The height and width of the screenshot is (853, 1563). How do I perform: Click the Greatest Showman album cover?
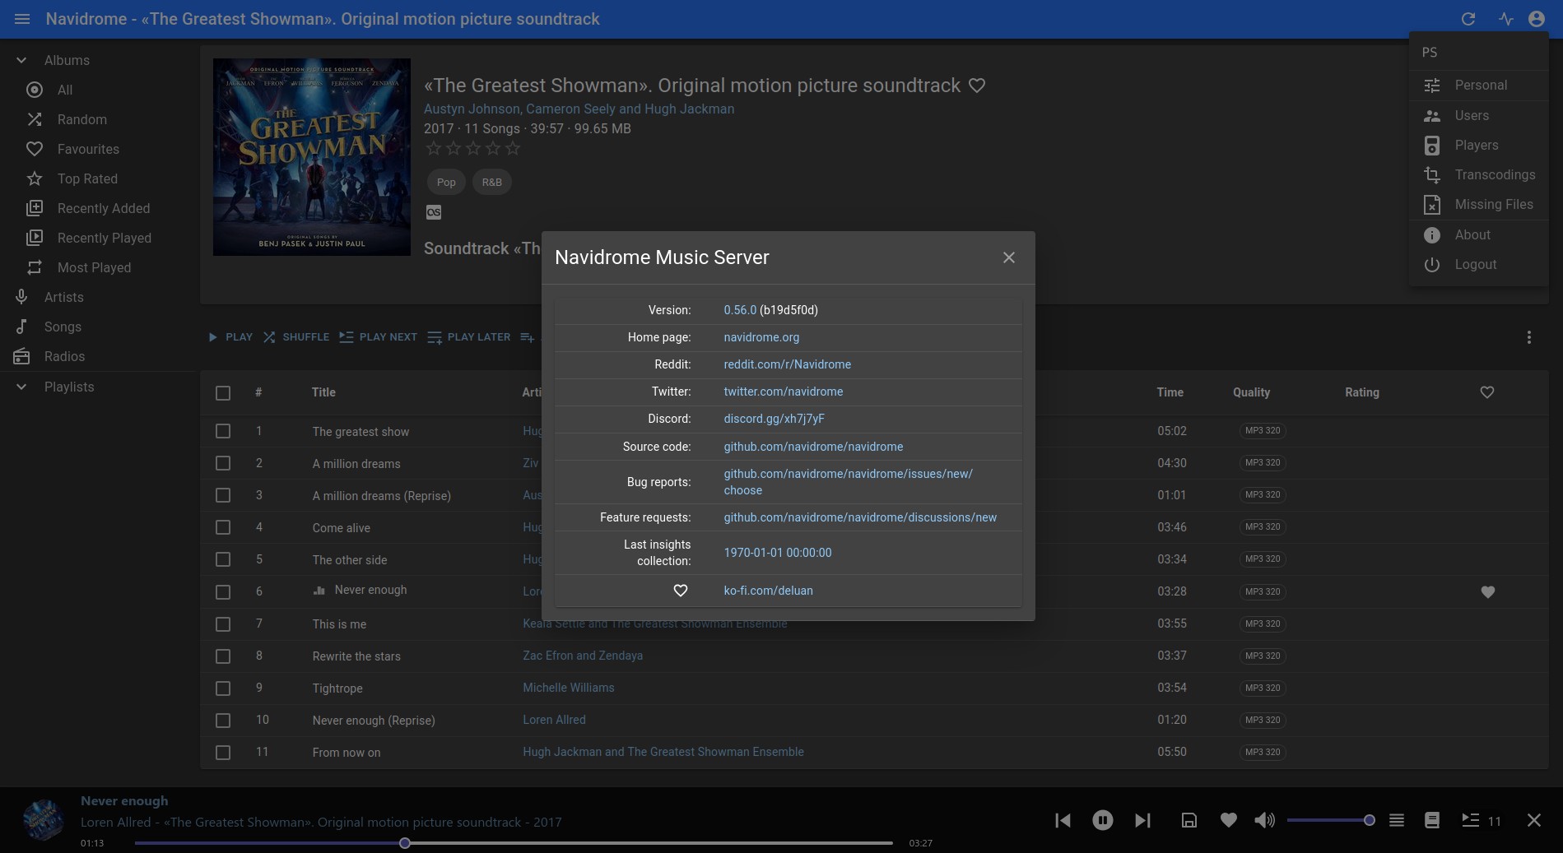pyautogui.click(x=312, y=157)
